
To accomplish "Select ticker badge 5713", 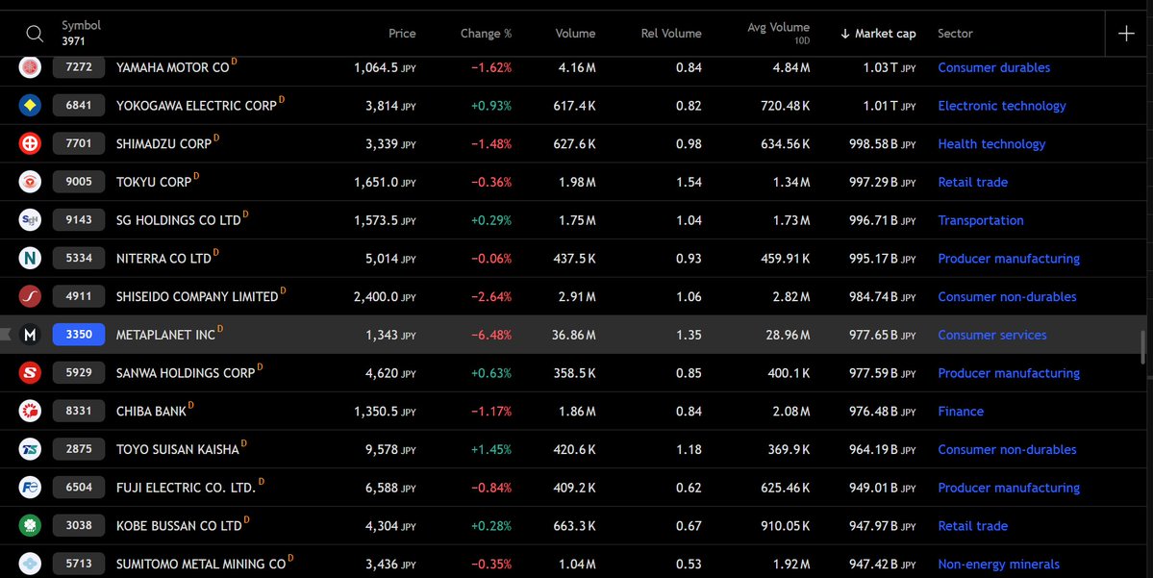I will coord(79,564).
